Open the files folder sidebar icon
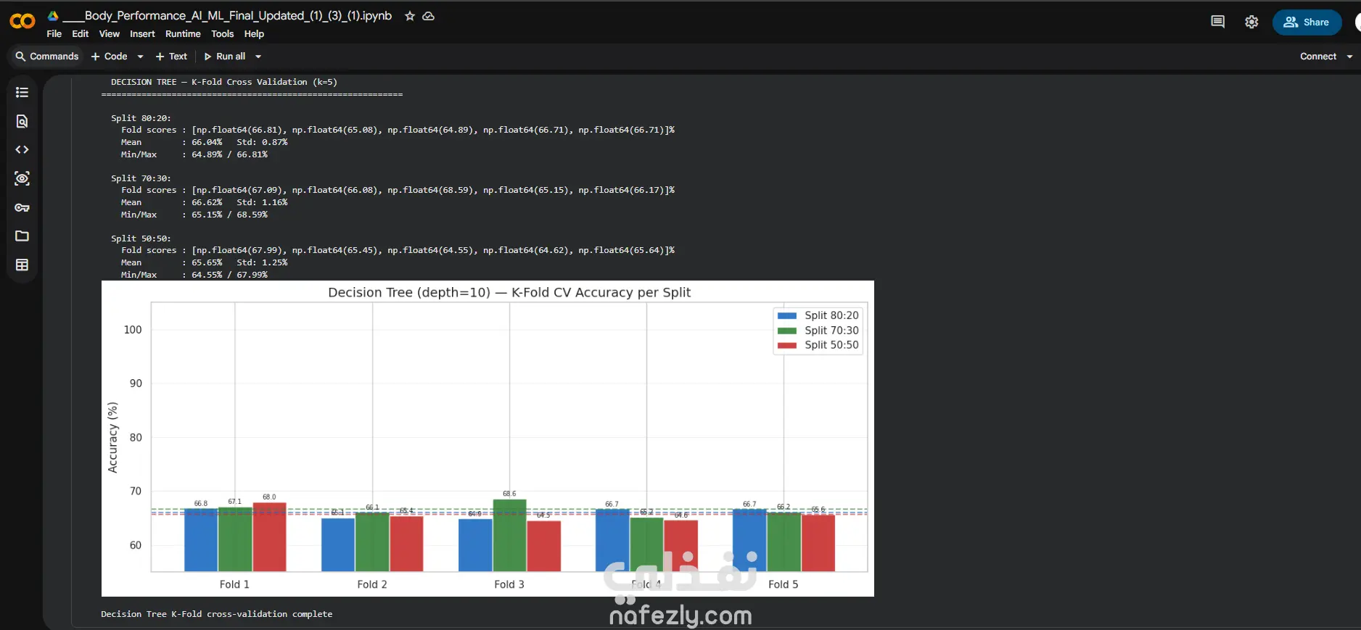1361x630 pixels. [22, 236]
